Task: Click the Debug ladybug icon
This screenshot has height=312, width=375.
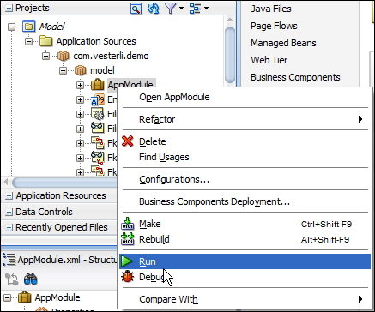Action: point(127,277)
